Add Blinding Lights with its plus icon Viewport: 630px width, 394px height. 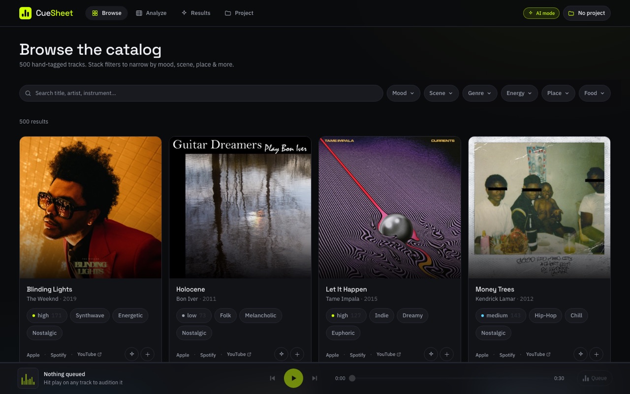tap(148, 354)
